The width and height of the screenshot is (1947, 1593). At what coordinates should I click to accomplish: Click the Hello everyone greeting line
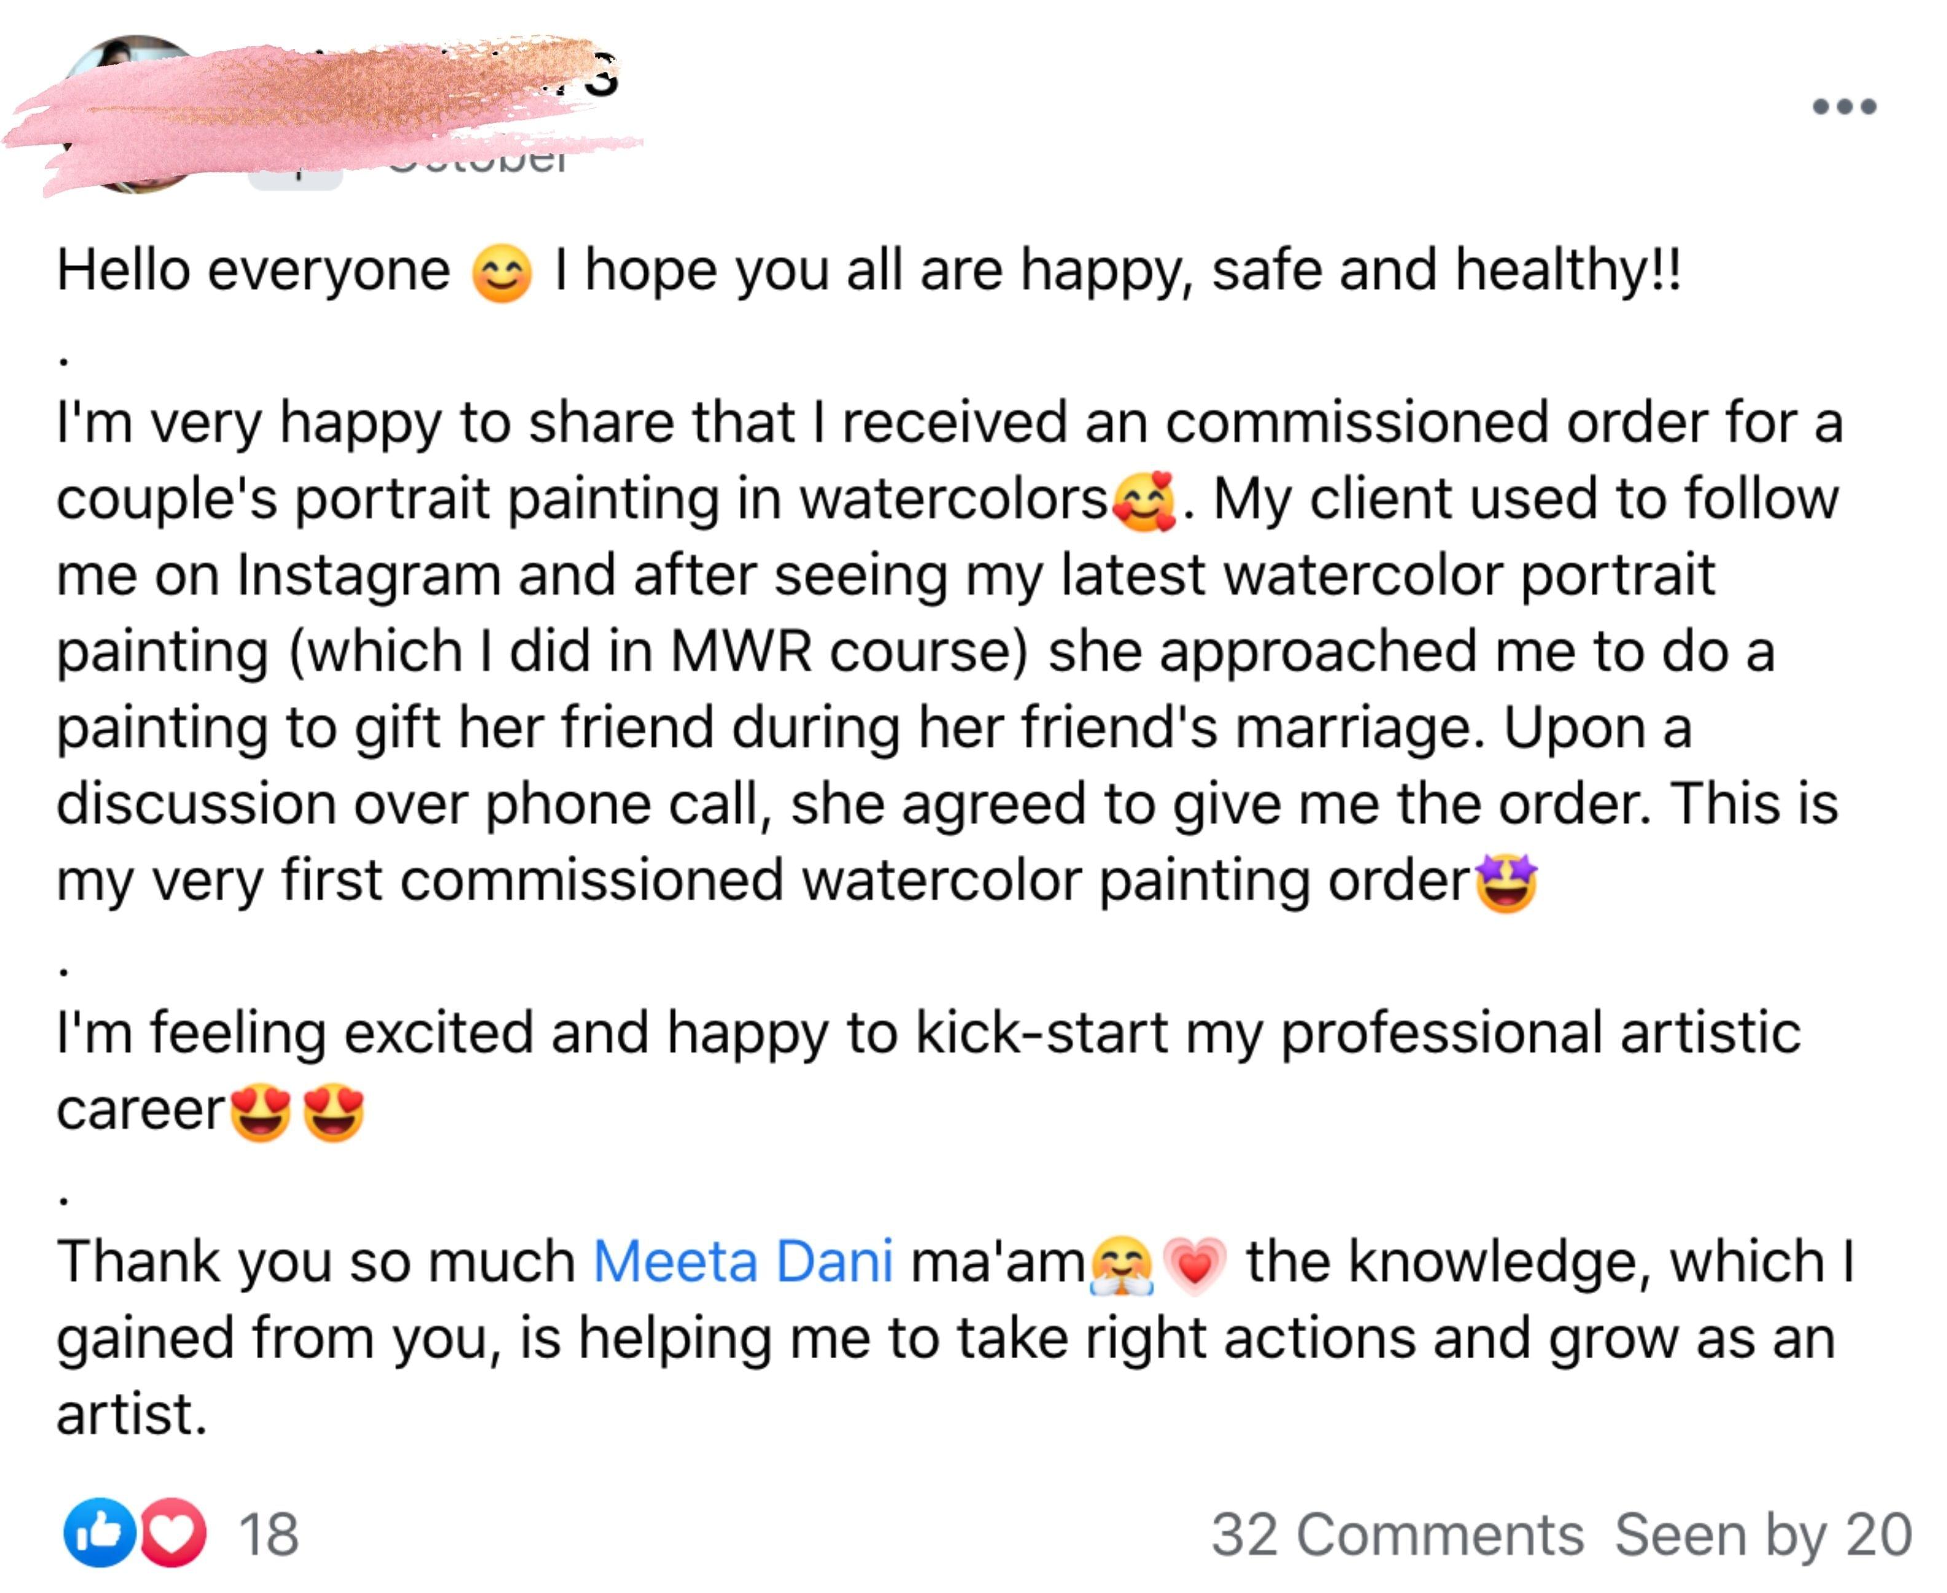(253, 272)
